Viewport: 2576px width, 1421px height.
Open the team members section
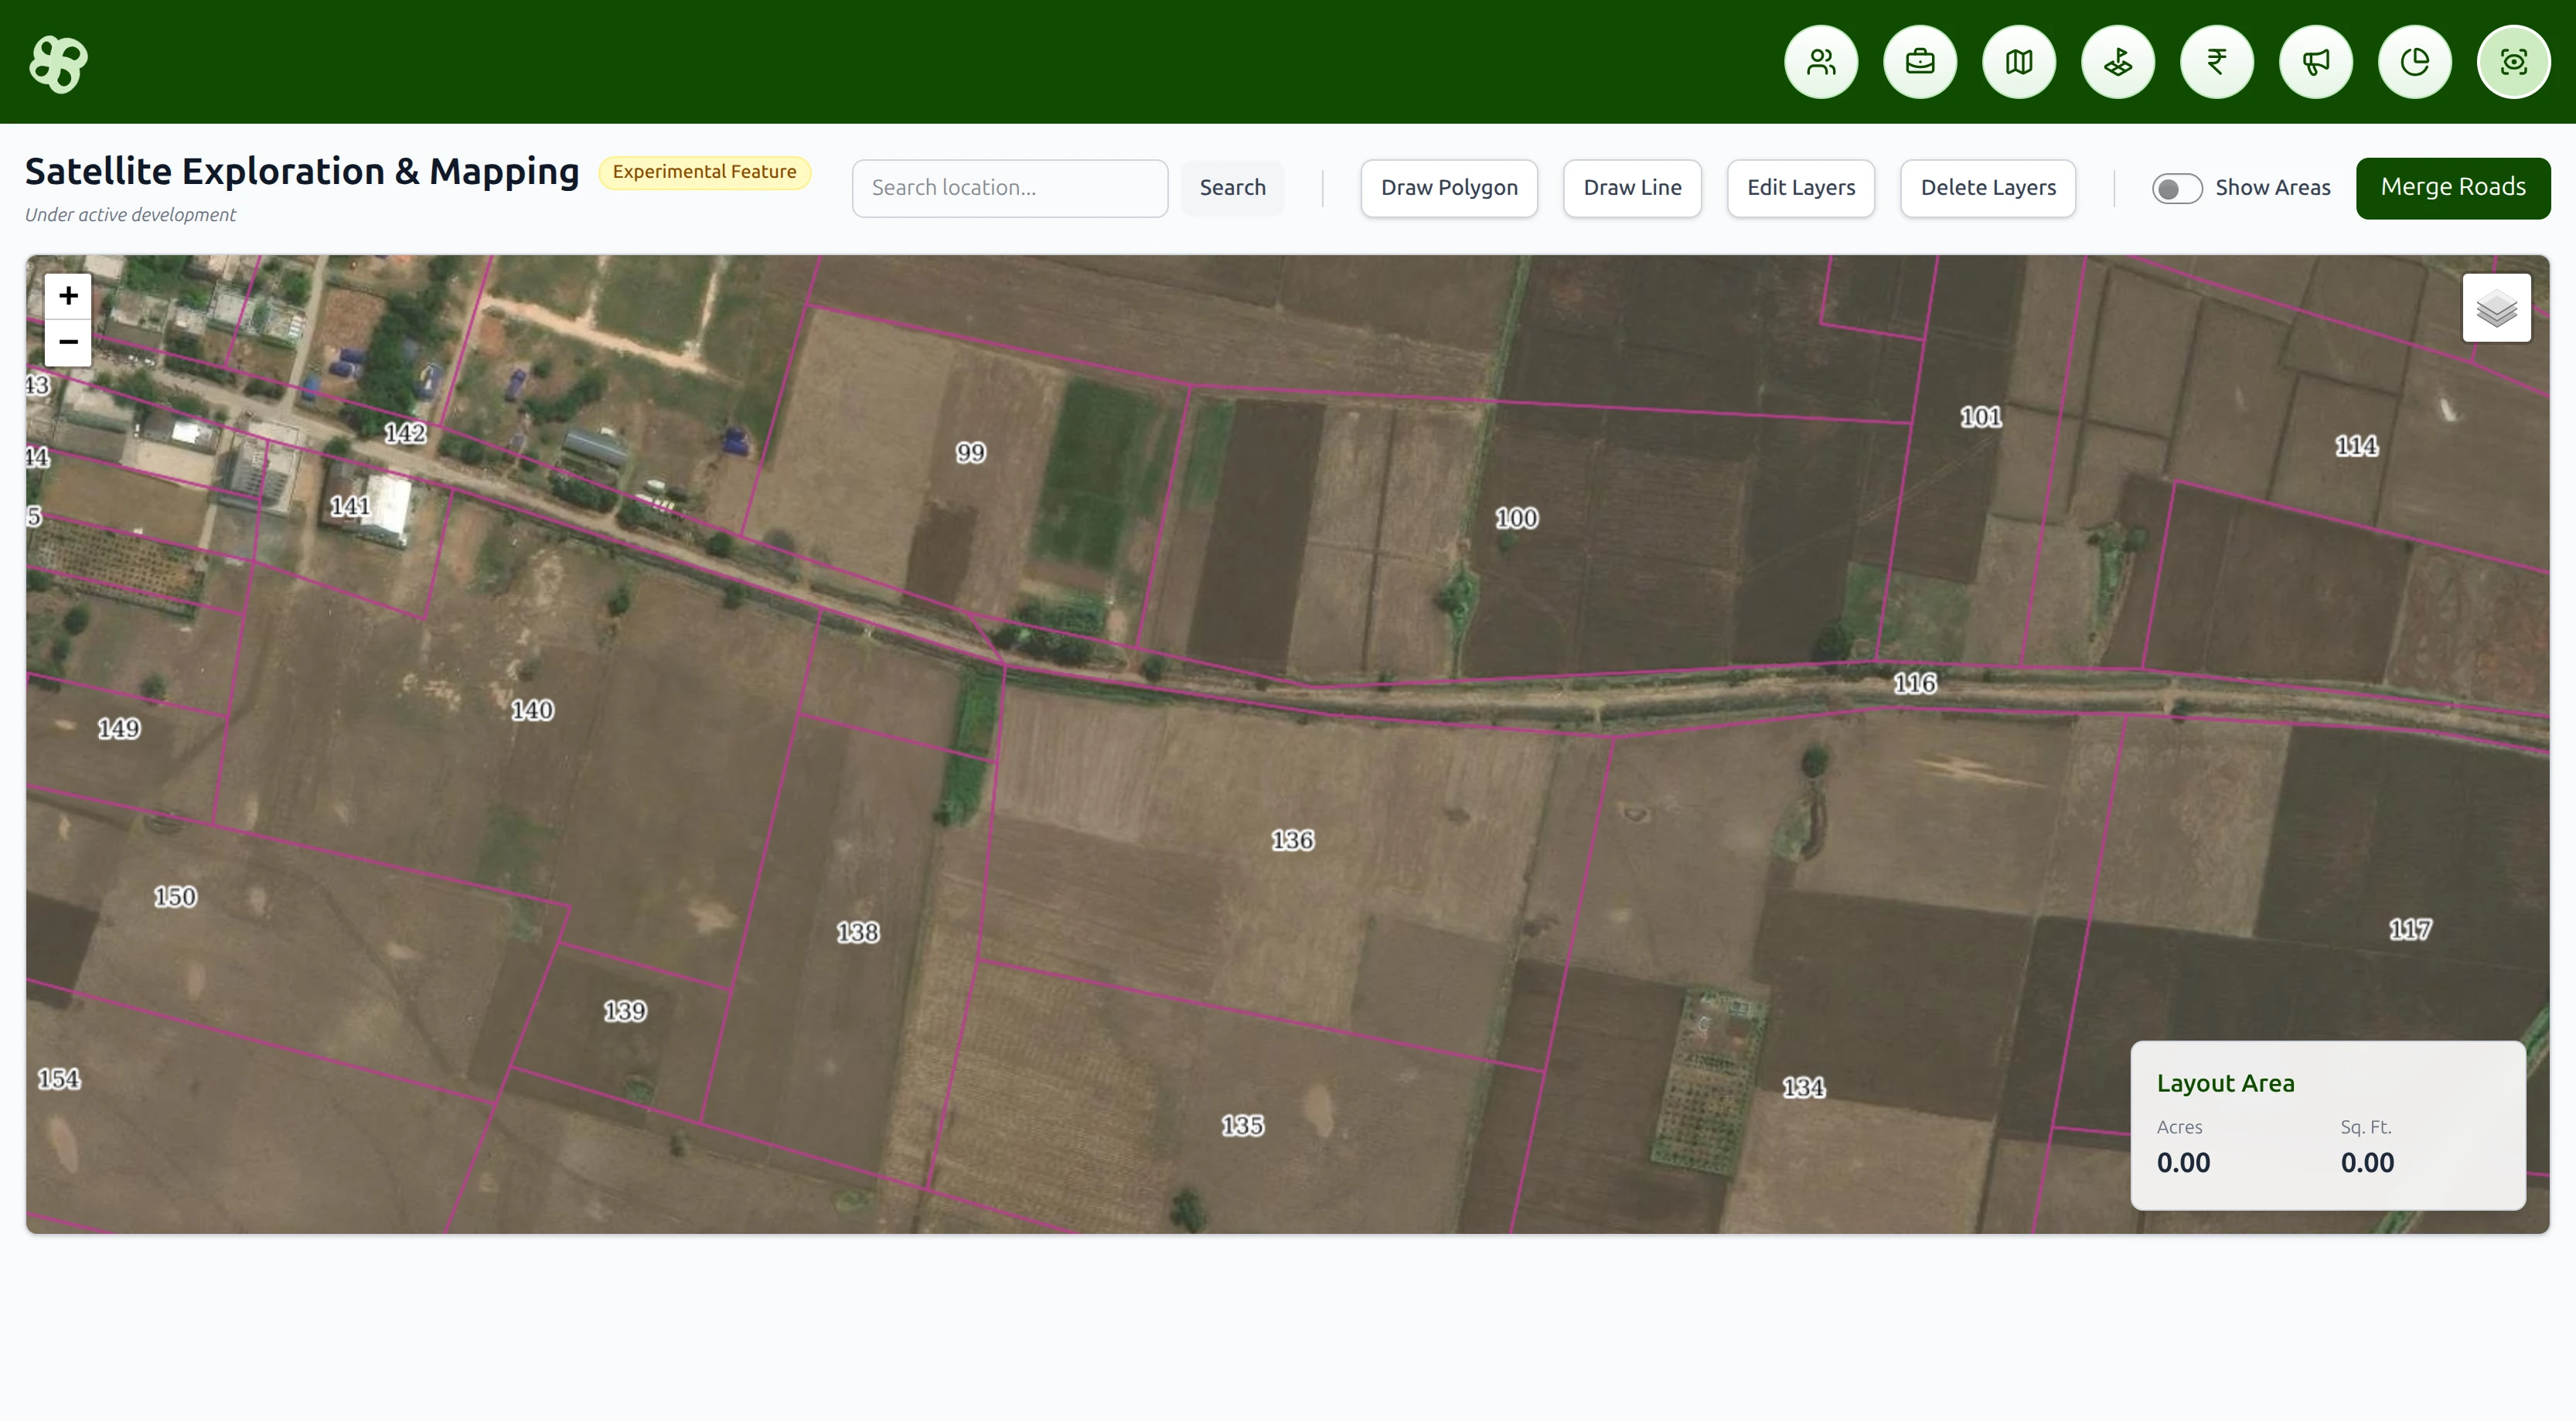pos(1820,62)
